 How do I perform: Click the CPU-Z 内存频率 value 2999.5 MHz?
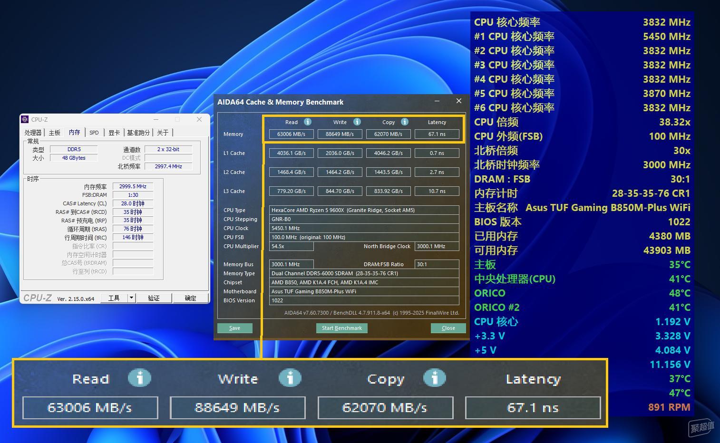tap(133, 186)
